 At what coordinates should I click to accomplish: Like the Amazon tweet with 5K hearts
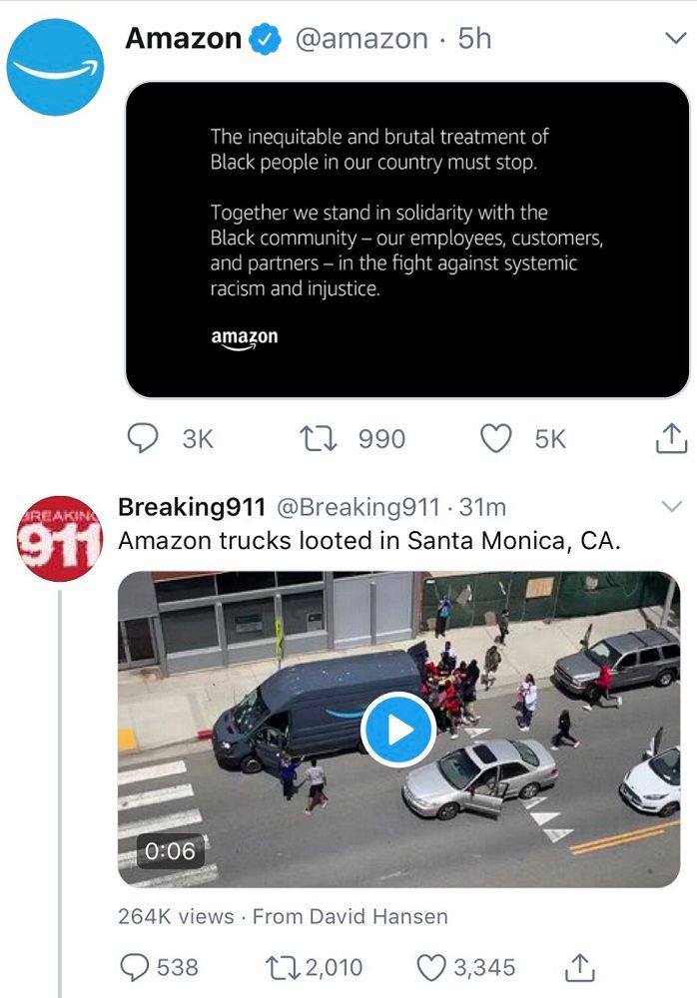point(495,438)
